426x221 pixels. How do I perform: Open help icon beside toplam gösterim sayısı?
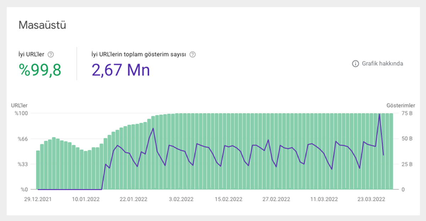192,54
